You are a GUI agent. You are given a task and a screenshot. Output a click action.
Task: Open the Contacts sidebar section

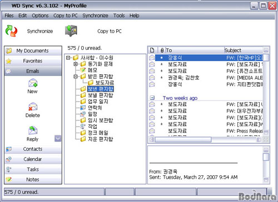pyautogui.click(x=33, y=149)
